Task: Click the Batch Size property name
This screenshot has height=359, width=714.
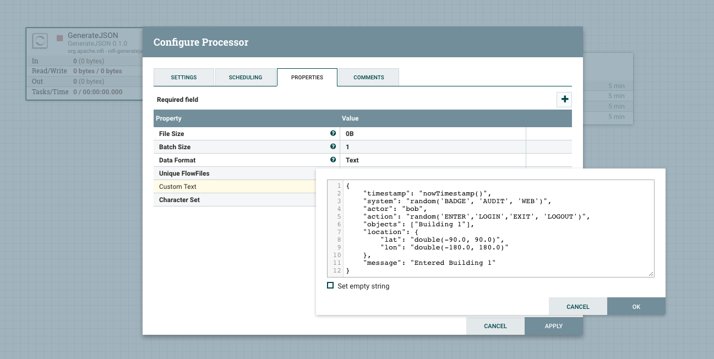Action: pos(175,147)
